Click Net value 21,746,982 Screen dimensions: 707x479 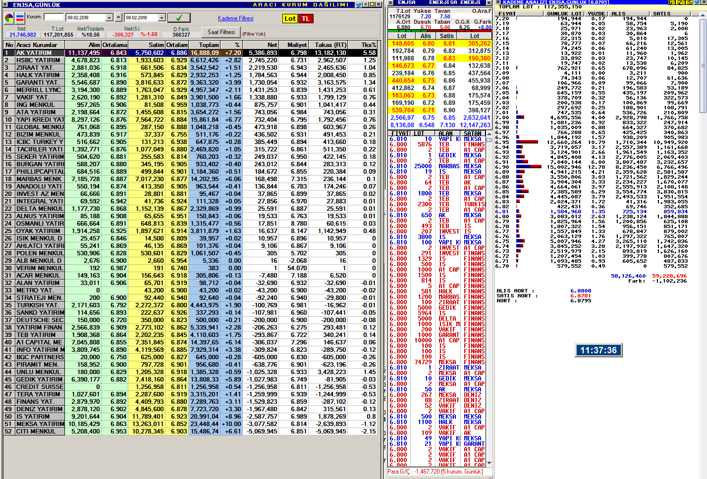[23, 35]
